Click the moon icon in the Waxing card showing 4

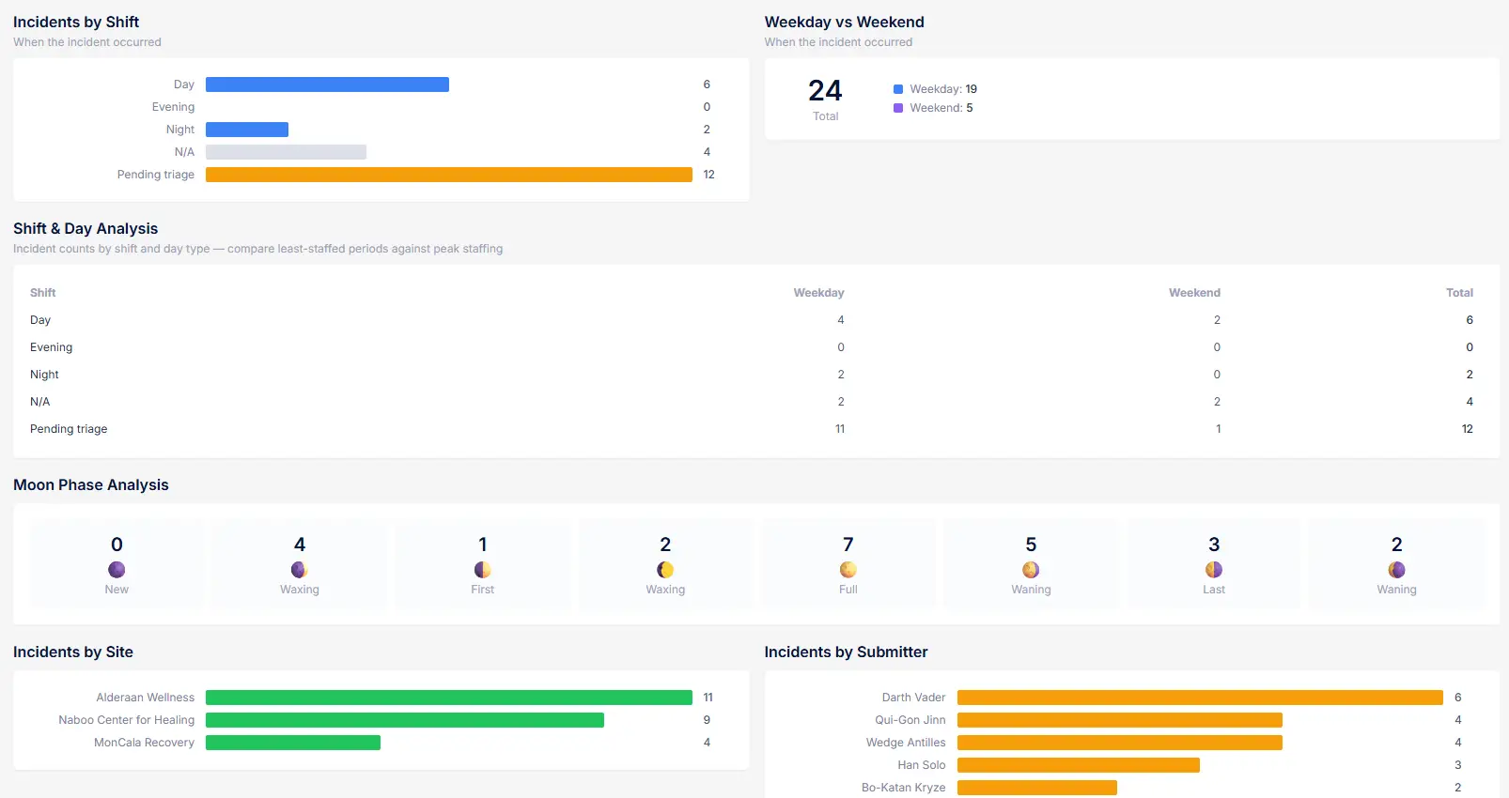tap(300, 570)
